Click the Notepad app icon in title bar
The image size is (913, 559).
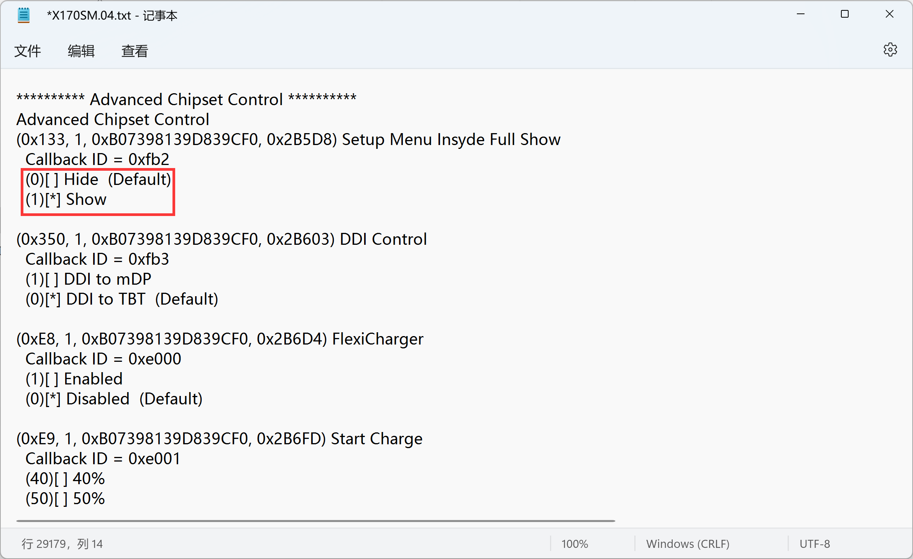[x=24, y=15]
